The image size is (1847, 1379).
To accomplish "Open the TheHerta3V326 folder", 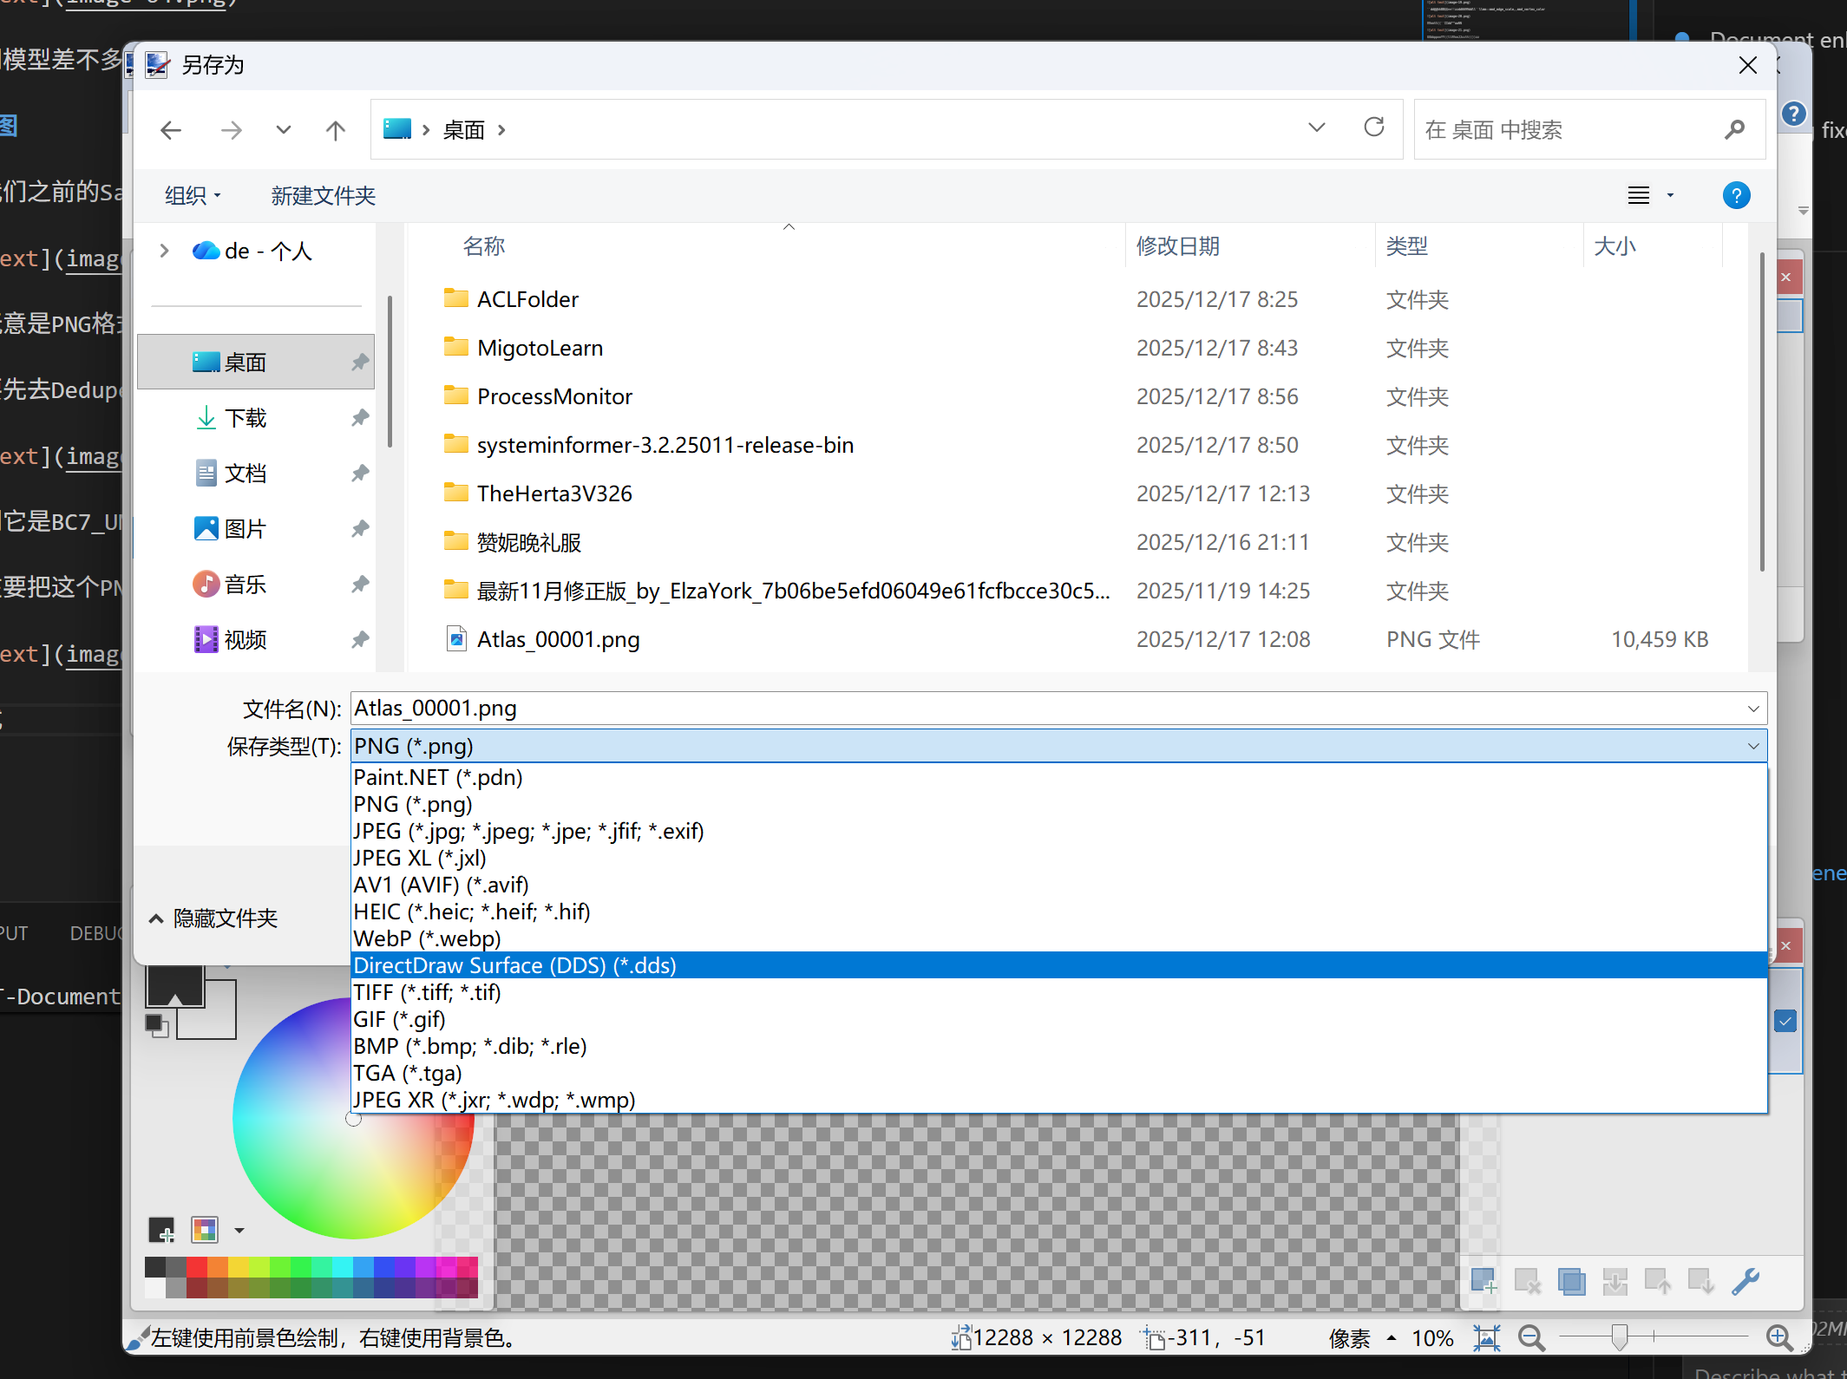I will [553, 493].
